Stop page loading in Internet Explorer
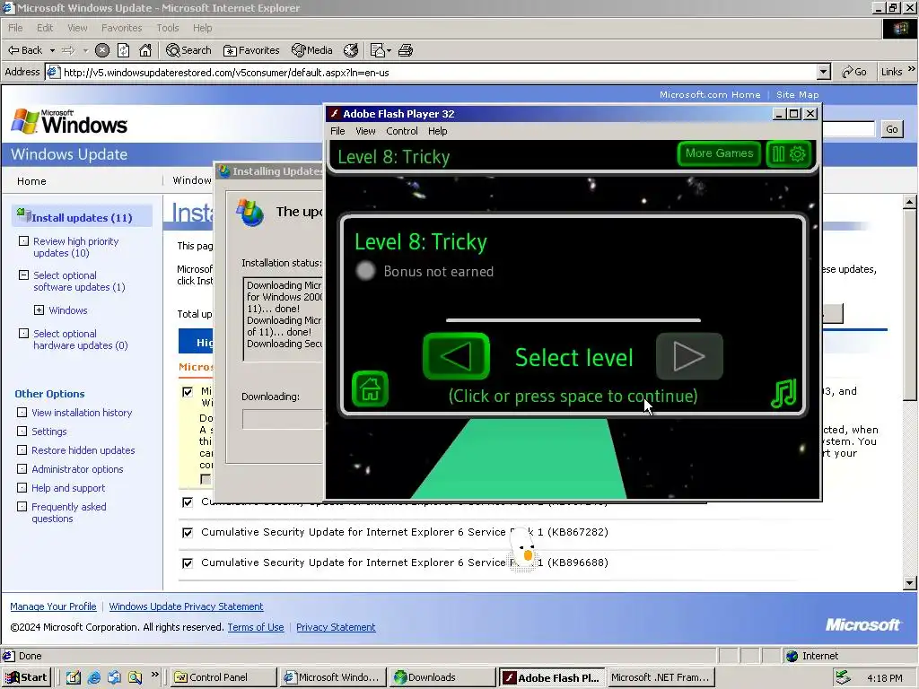Viewport: 919px width, 689px height. click(x=102, y=50)
